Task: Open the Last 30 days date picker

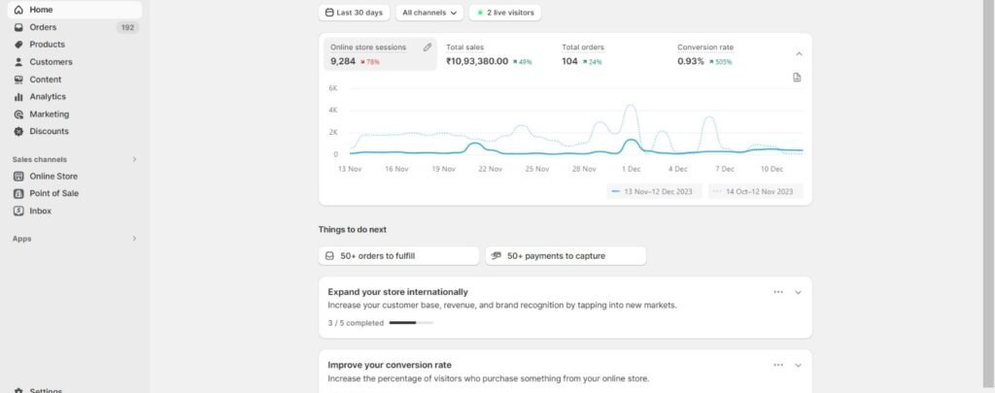Action: click(354, 13)
